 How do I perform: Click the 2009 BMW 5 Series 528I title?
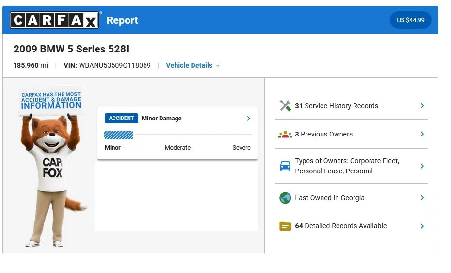point(71,49)
